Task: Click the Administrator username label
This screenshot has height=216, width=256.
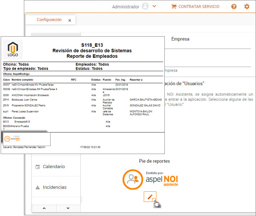Action: click(125, 7)
